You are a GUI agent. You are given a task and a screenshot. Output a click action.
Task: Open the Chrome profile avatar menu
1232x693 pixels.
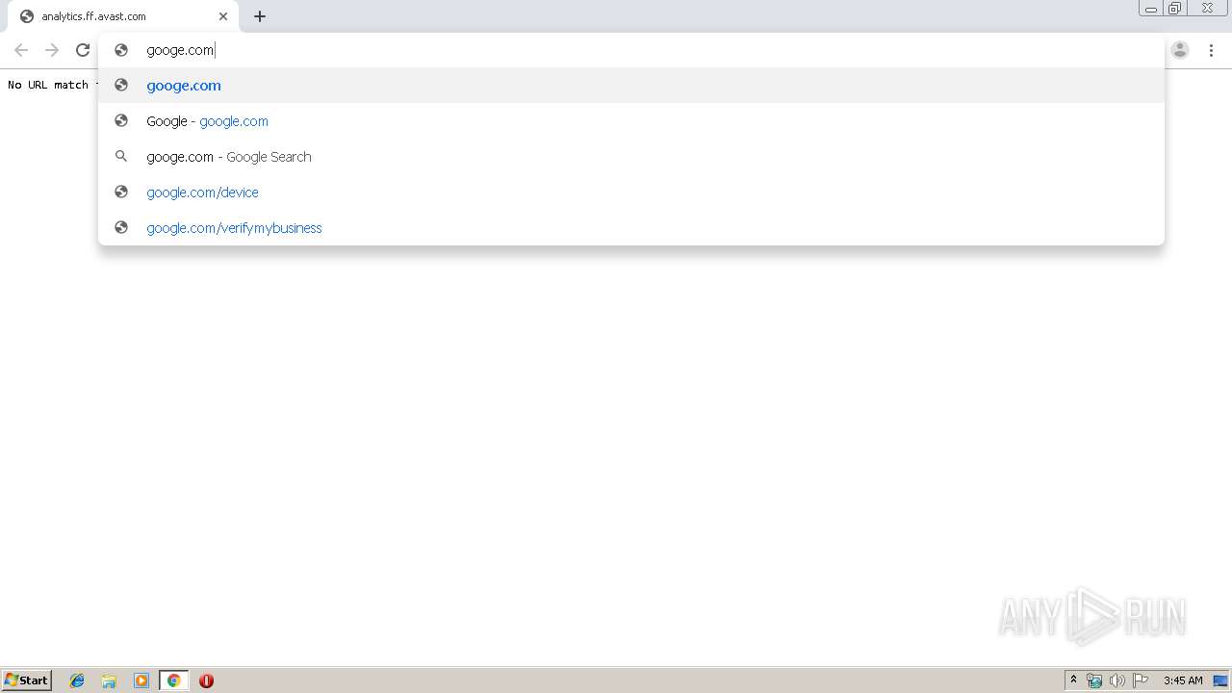coord(1180,50)
